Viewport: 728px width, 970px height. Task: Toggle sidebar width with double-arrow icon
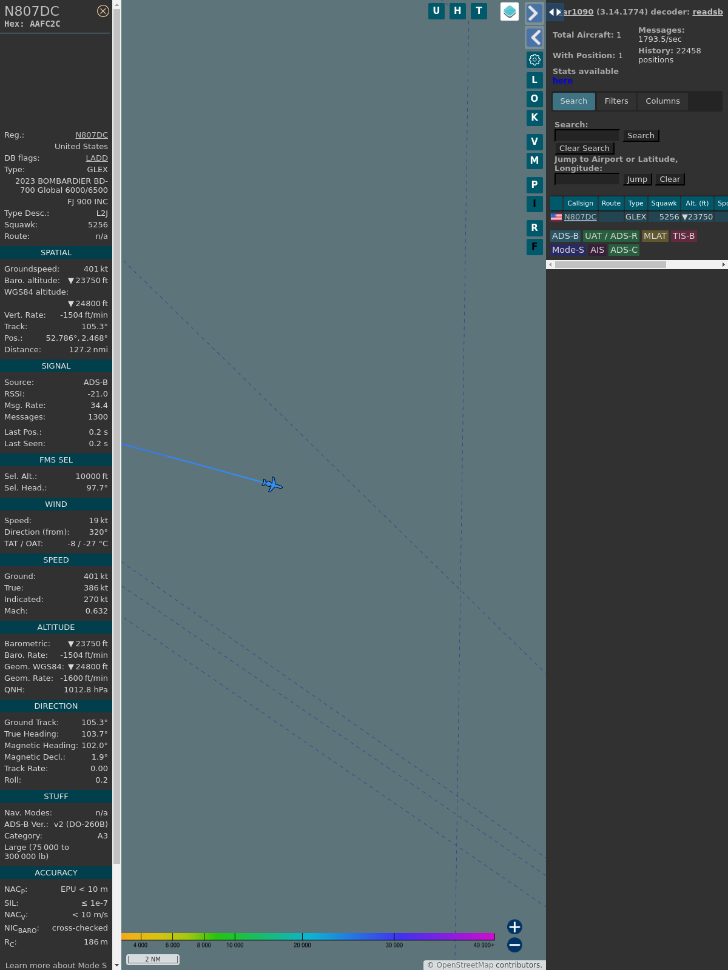click(x=554, y=12)
